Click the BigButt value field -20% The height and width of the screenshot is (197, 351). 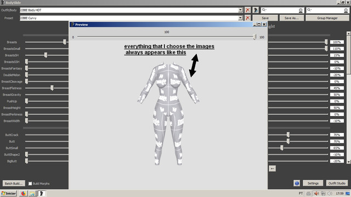click(337, 161)
